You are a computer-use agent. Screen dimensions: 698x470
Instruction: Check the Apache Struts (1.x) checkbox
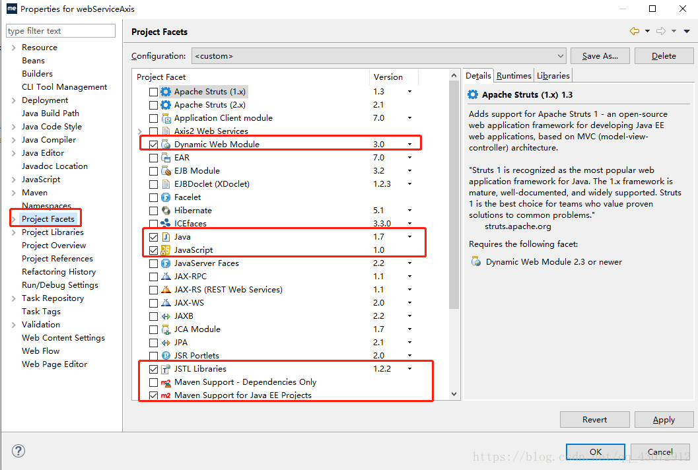(154, 92)
